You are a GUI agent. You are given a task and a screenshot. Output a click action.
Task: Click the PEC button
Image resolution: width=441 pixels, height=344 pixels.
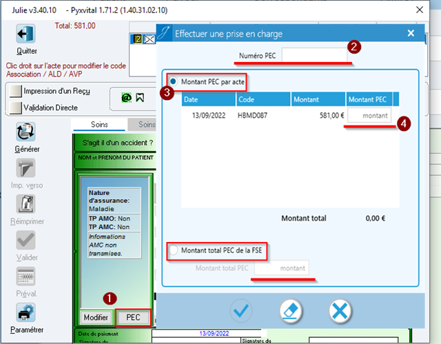(133, 317)
